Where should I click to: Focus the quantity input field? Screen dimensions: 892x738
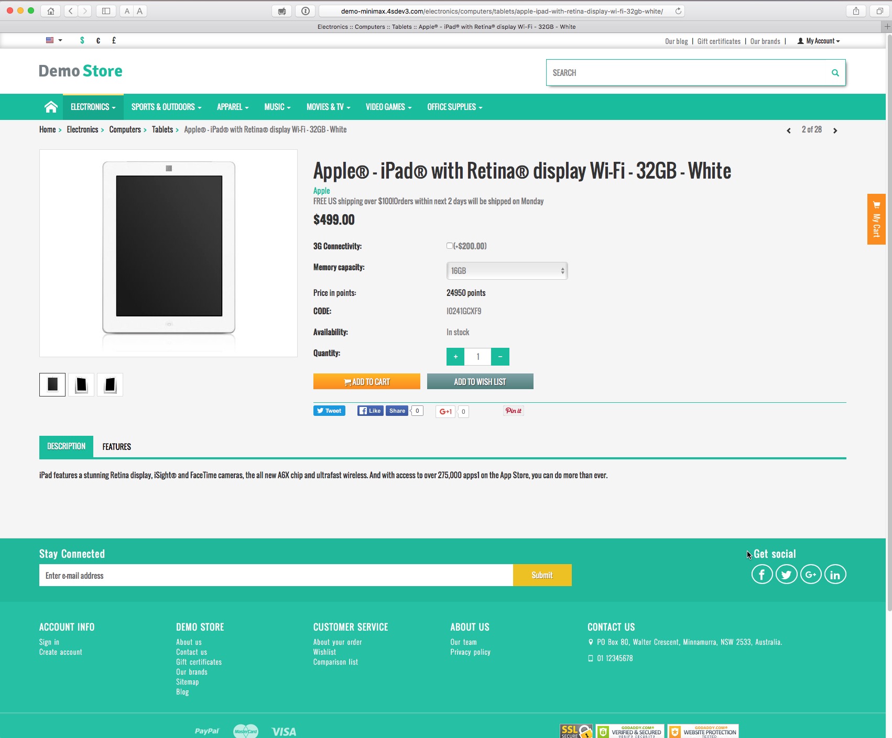(x=478, y=357)
